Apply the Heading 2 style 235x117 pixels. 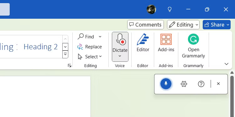tap(41, 47)
